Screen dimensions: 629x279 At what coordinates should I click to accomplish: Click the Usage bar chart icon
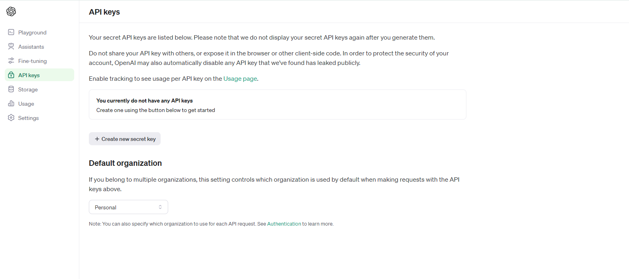tap(11, 103)
